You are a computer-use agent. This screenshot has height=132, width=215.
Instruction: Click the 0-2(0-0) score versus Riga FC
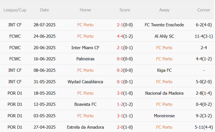[125, 70]
